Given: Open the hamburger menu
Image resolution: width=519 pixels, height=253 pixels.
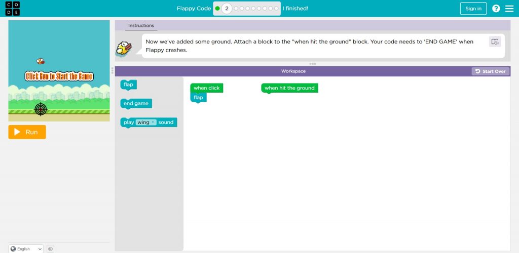Looking at the screenshot, I should coord(509,9).
